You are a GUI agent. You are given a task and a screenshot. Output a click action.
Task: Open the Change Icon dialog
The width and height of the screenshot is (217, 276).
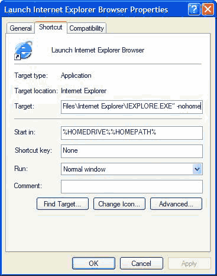click(x=119, y=204)
